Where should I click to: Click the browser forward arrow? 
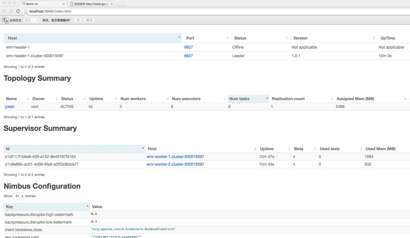coord(11,11)
